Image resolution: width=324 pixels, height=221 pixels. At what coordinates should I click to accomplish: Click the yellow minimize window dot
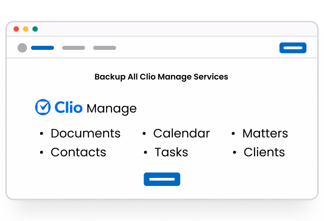(x=26, y=29)
